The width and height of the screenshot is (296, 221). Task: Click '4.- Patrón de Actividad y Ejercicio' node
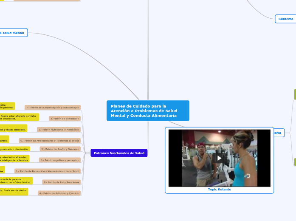[59, 193]
